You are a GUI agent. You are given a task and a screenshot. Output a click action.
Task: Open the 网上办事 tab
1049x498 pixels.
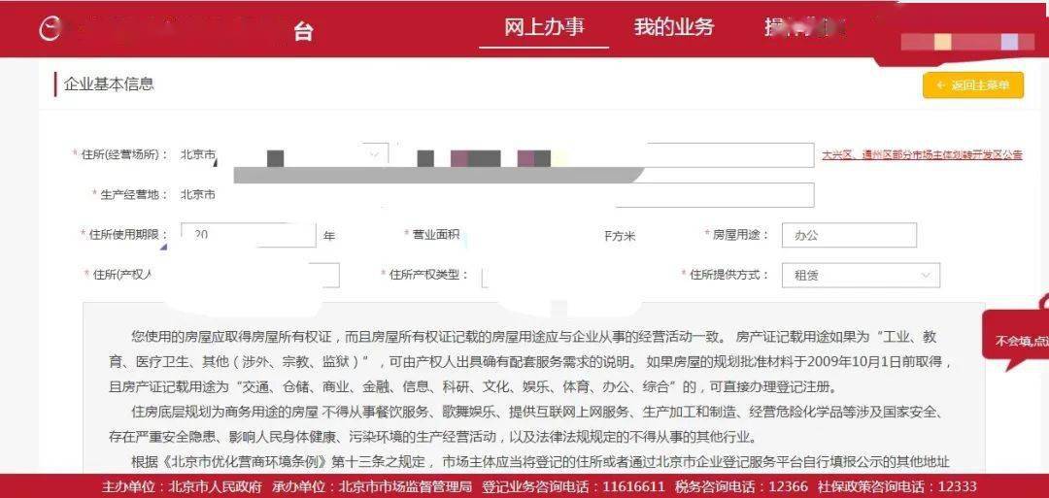click(544, 27)
